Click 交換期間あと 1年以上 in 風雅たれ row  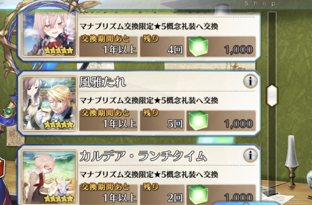click(x=108, y=120)
